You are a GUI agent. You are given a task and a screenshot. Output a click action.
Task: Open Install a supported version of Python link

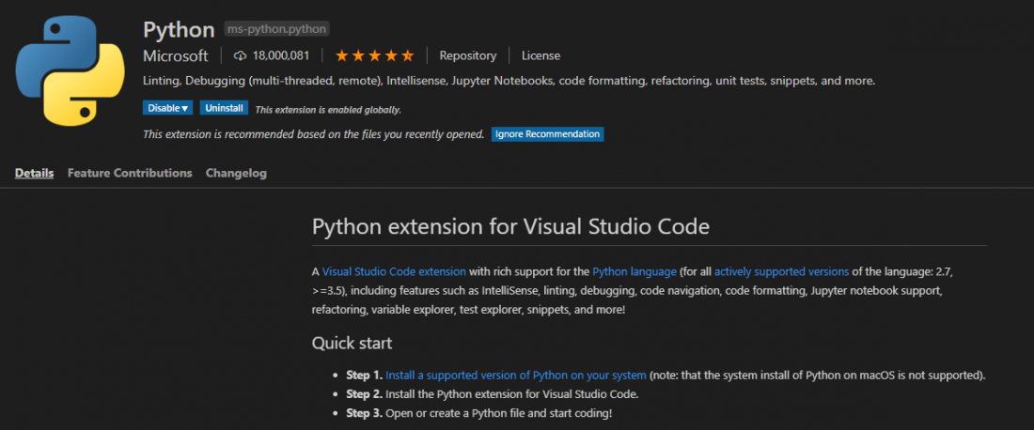point(516,376)
